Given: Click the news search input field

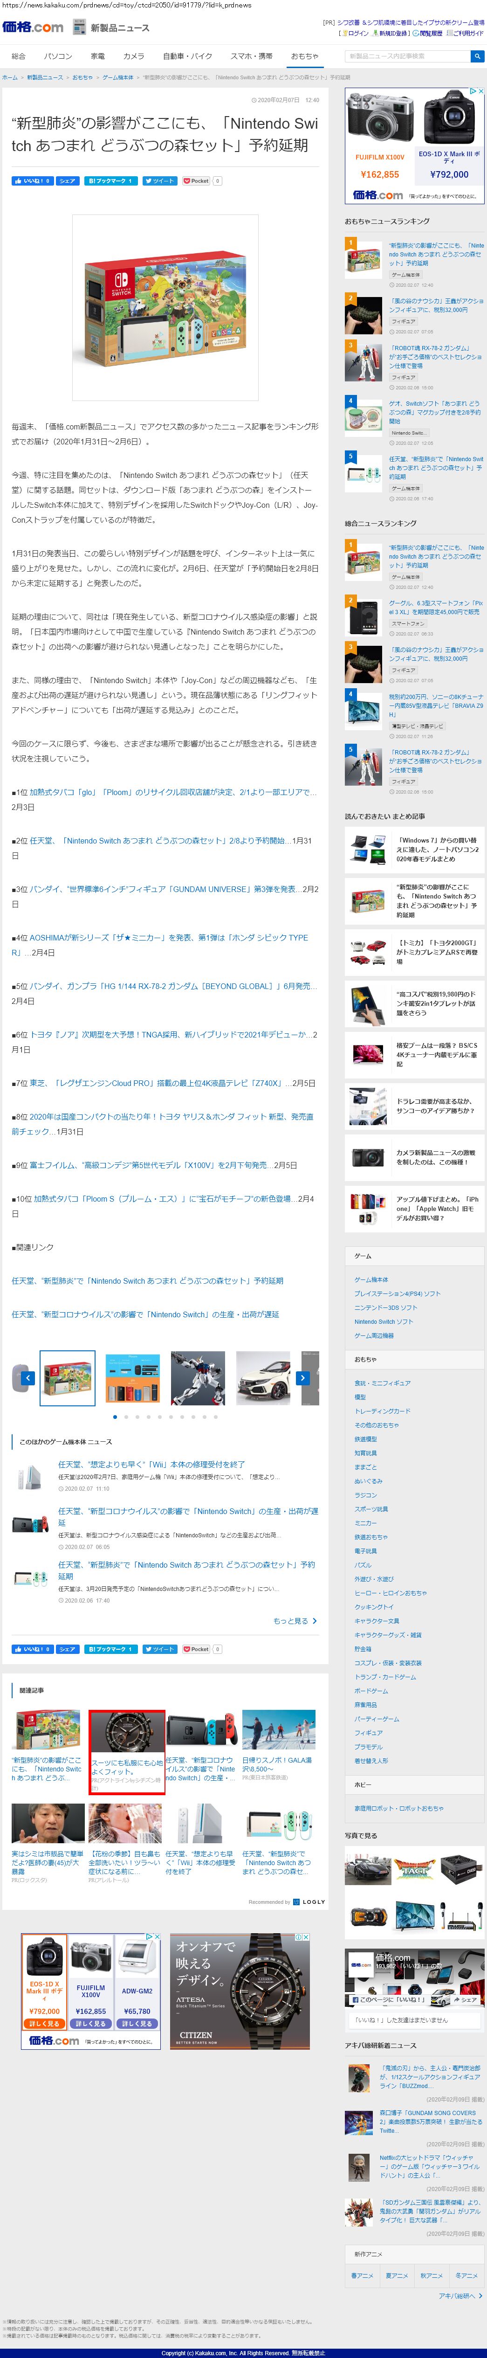Looking at the screenshot, I should coord(407,56).
